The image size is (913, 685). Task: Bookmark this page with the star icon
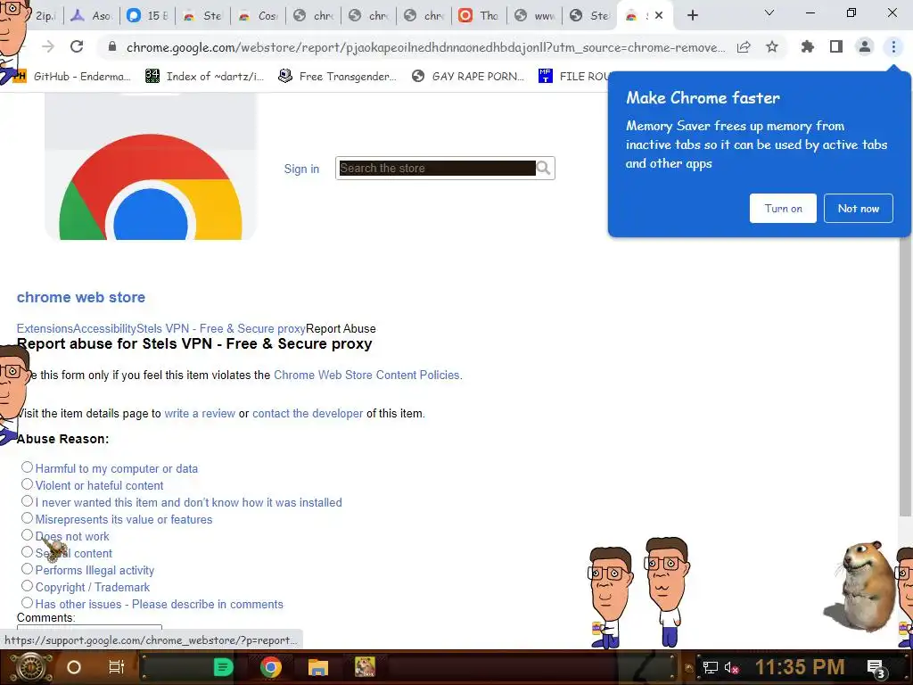click(x=772, y=47)
